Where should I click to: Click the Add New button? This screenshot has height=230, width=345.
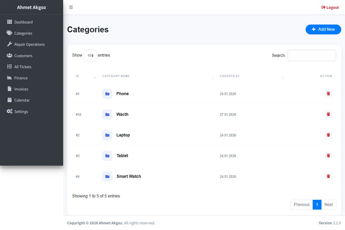pyautogui.click(x=323, y=29)
